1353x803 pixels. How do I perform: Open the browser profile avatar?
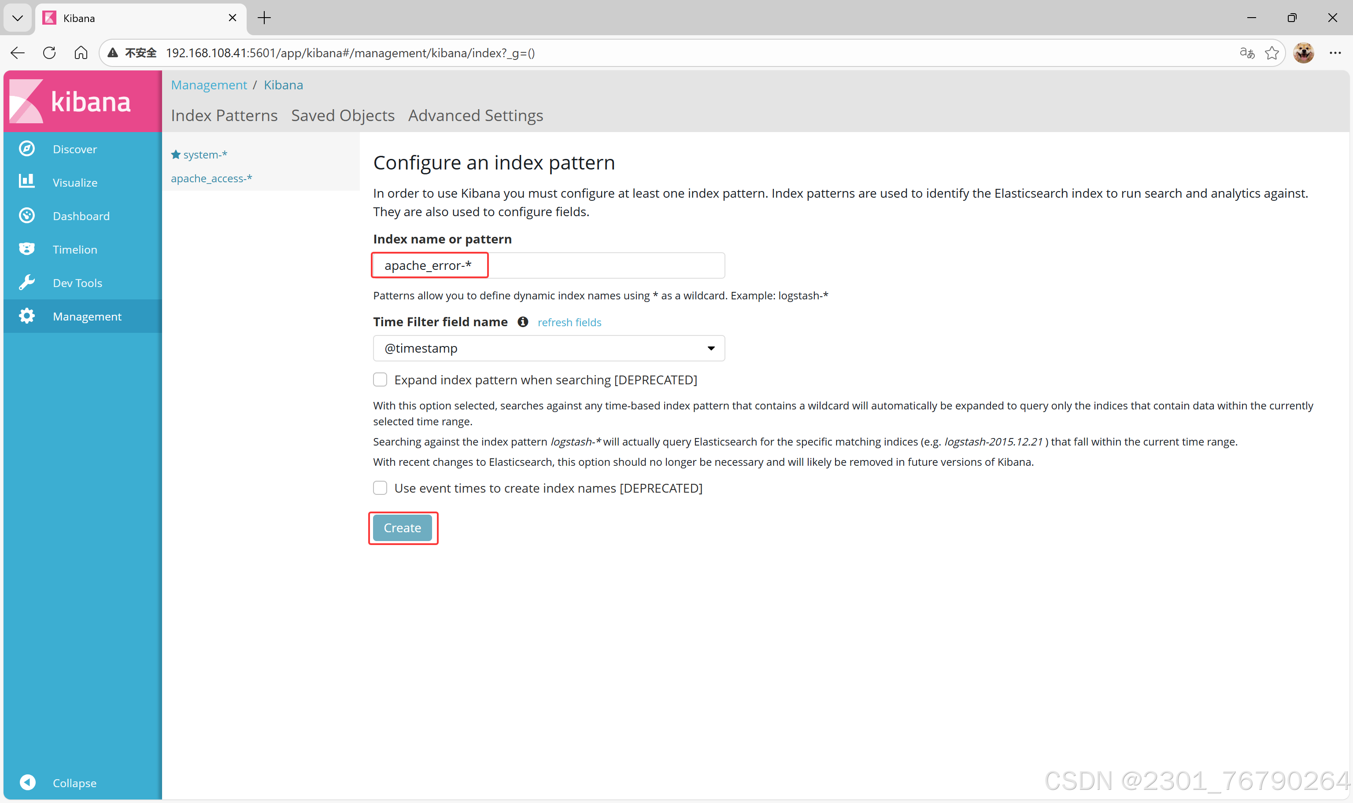coord(1304,52)
